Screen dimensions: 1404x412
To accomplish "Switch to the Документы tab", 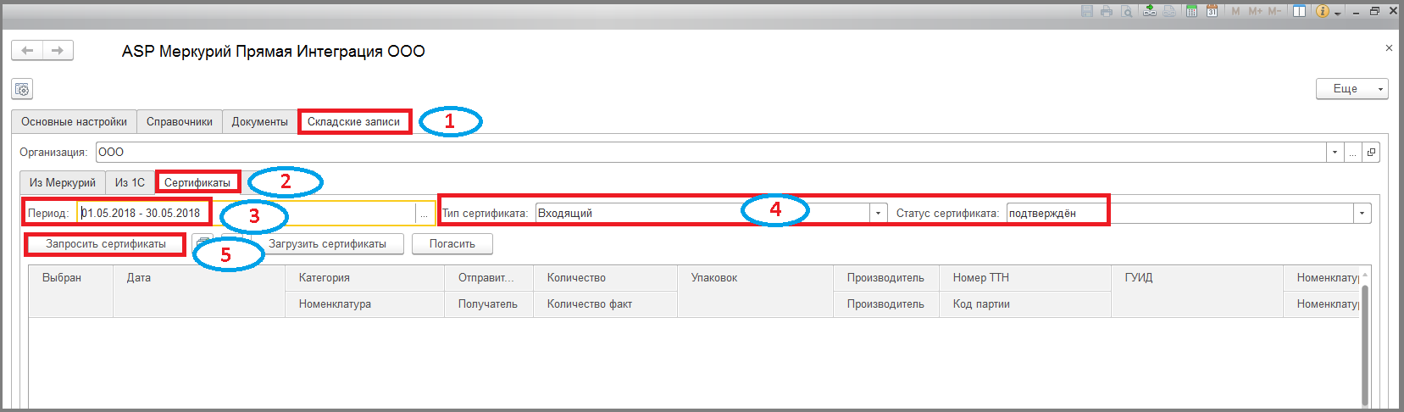I will [260, 122].
